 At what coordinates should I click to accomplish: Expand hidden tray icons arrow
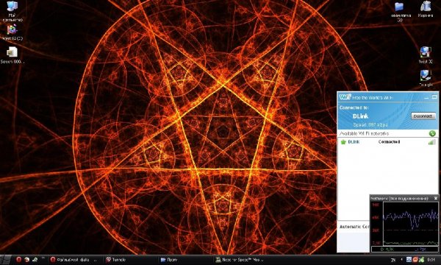[x=401, y=259]
